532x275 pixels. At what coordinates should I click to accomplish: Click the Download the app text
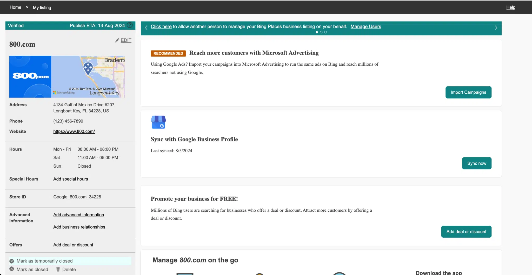[439, 273]
